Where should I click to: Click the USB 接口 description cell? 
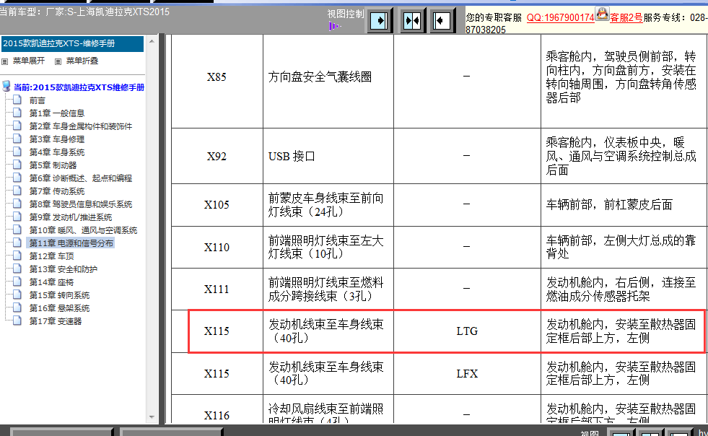point(328,157)
